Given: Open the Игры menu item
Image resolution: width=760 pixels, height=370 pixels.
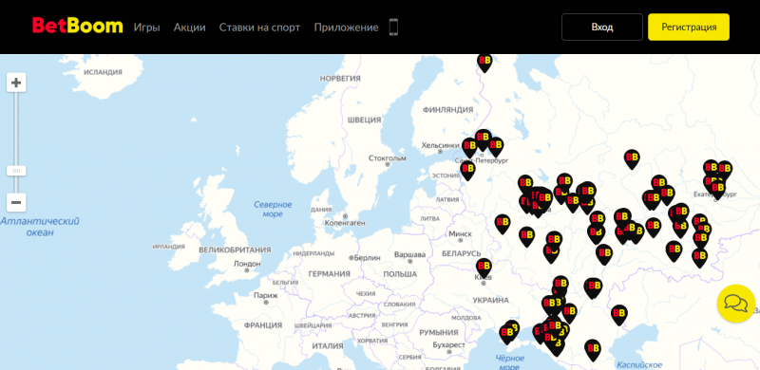Looking at the screenshot, I should (x=147, y=28).
